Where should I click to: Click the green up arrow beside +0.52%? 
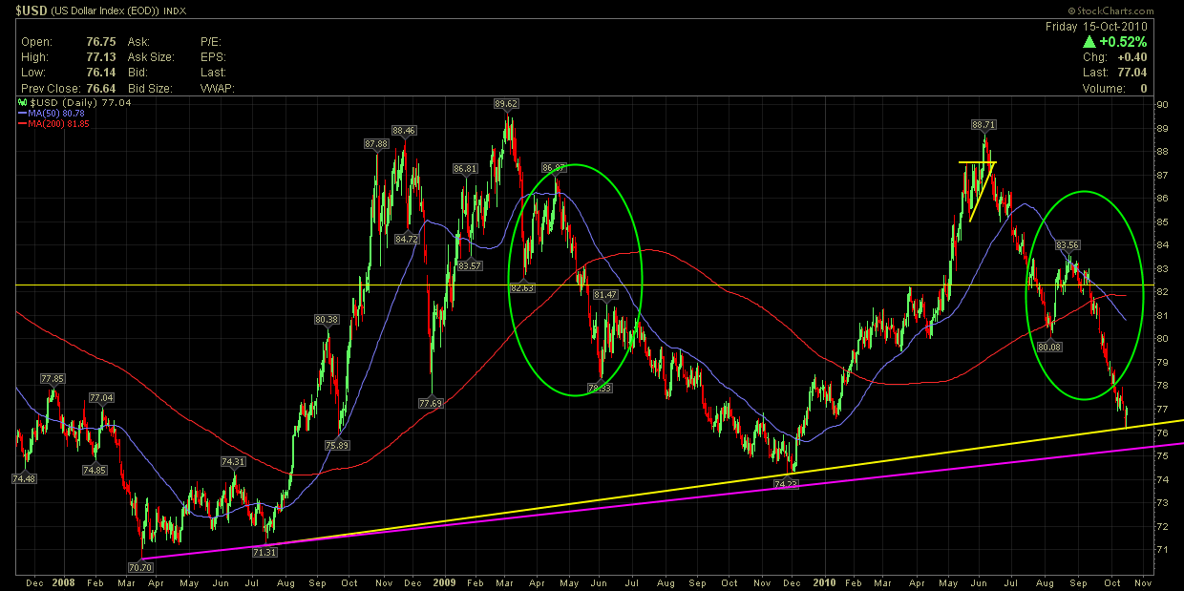click(1089, 42)
